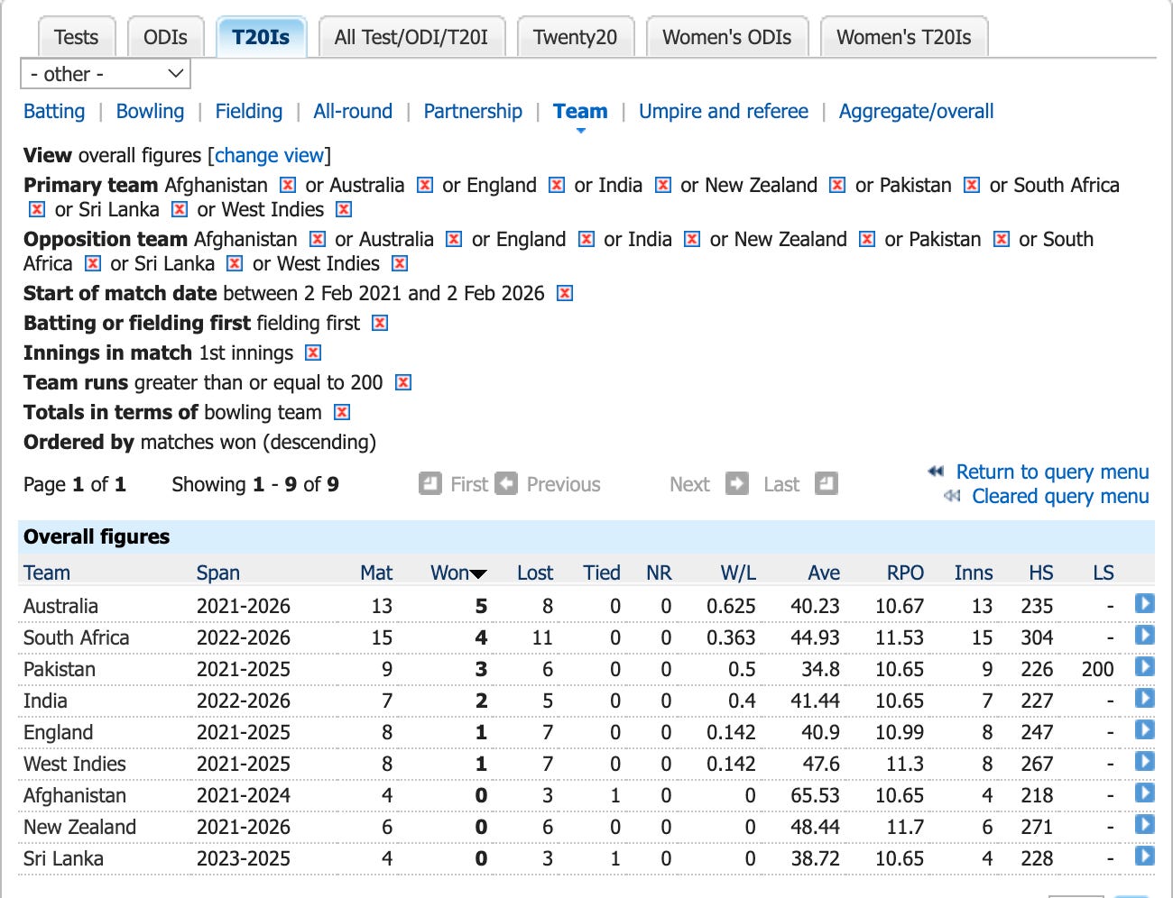Remove the Start of match date filter
Screen dimensions: 1173x898
[x=565, y=293]
